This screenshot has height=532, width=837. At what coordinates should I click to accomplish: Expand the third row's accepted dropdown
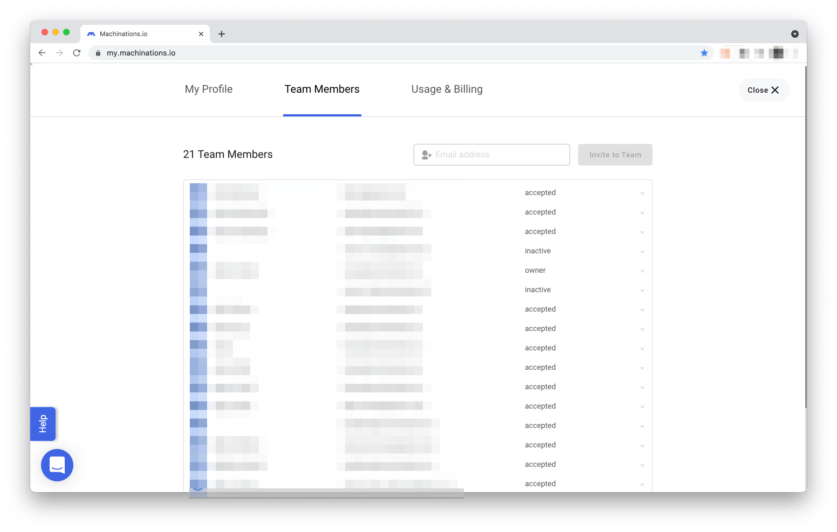click(x=642, y=232)
